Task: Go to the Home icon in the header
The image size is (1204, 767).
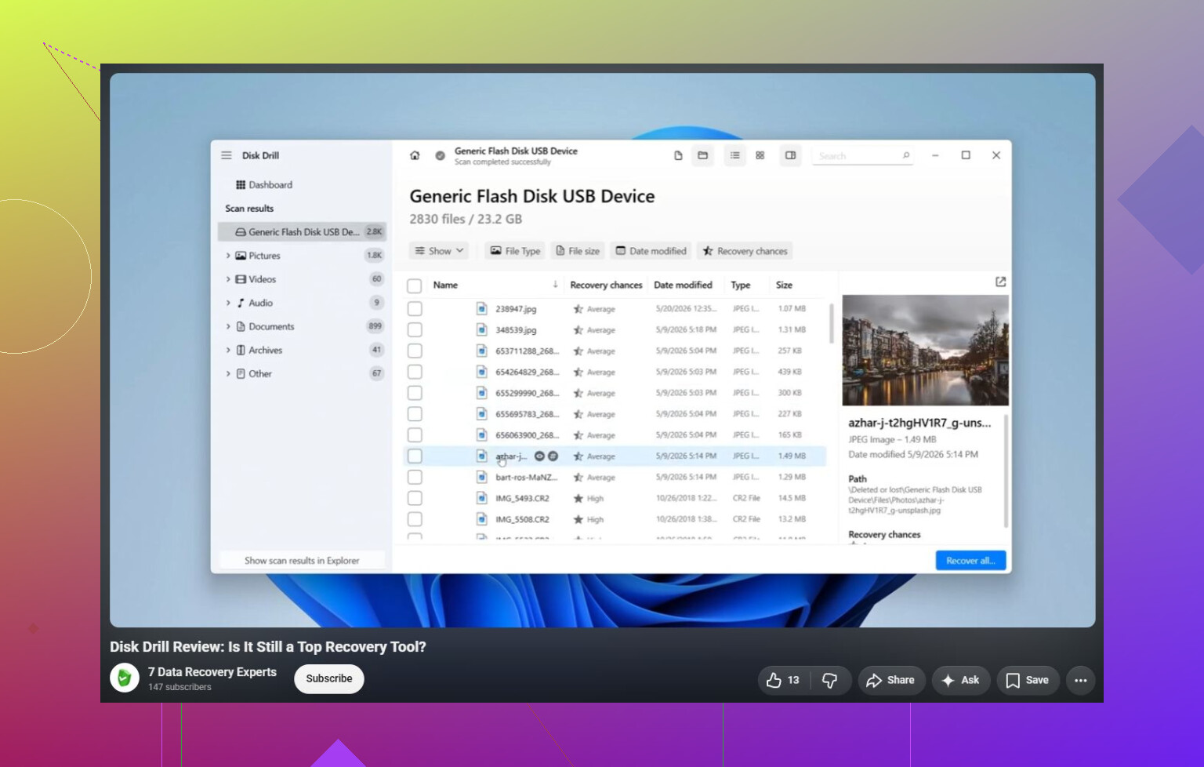Action: coord(415,155)
